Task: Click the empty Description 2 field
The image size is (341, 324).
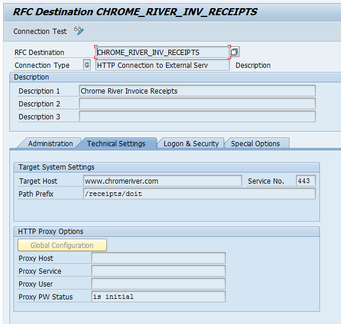Action: tap(197, 104)
